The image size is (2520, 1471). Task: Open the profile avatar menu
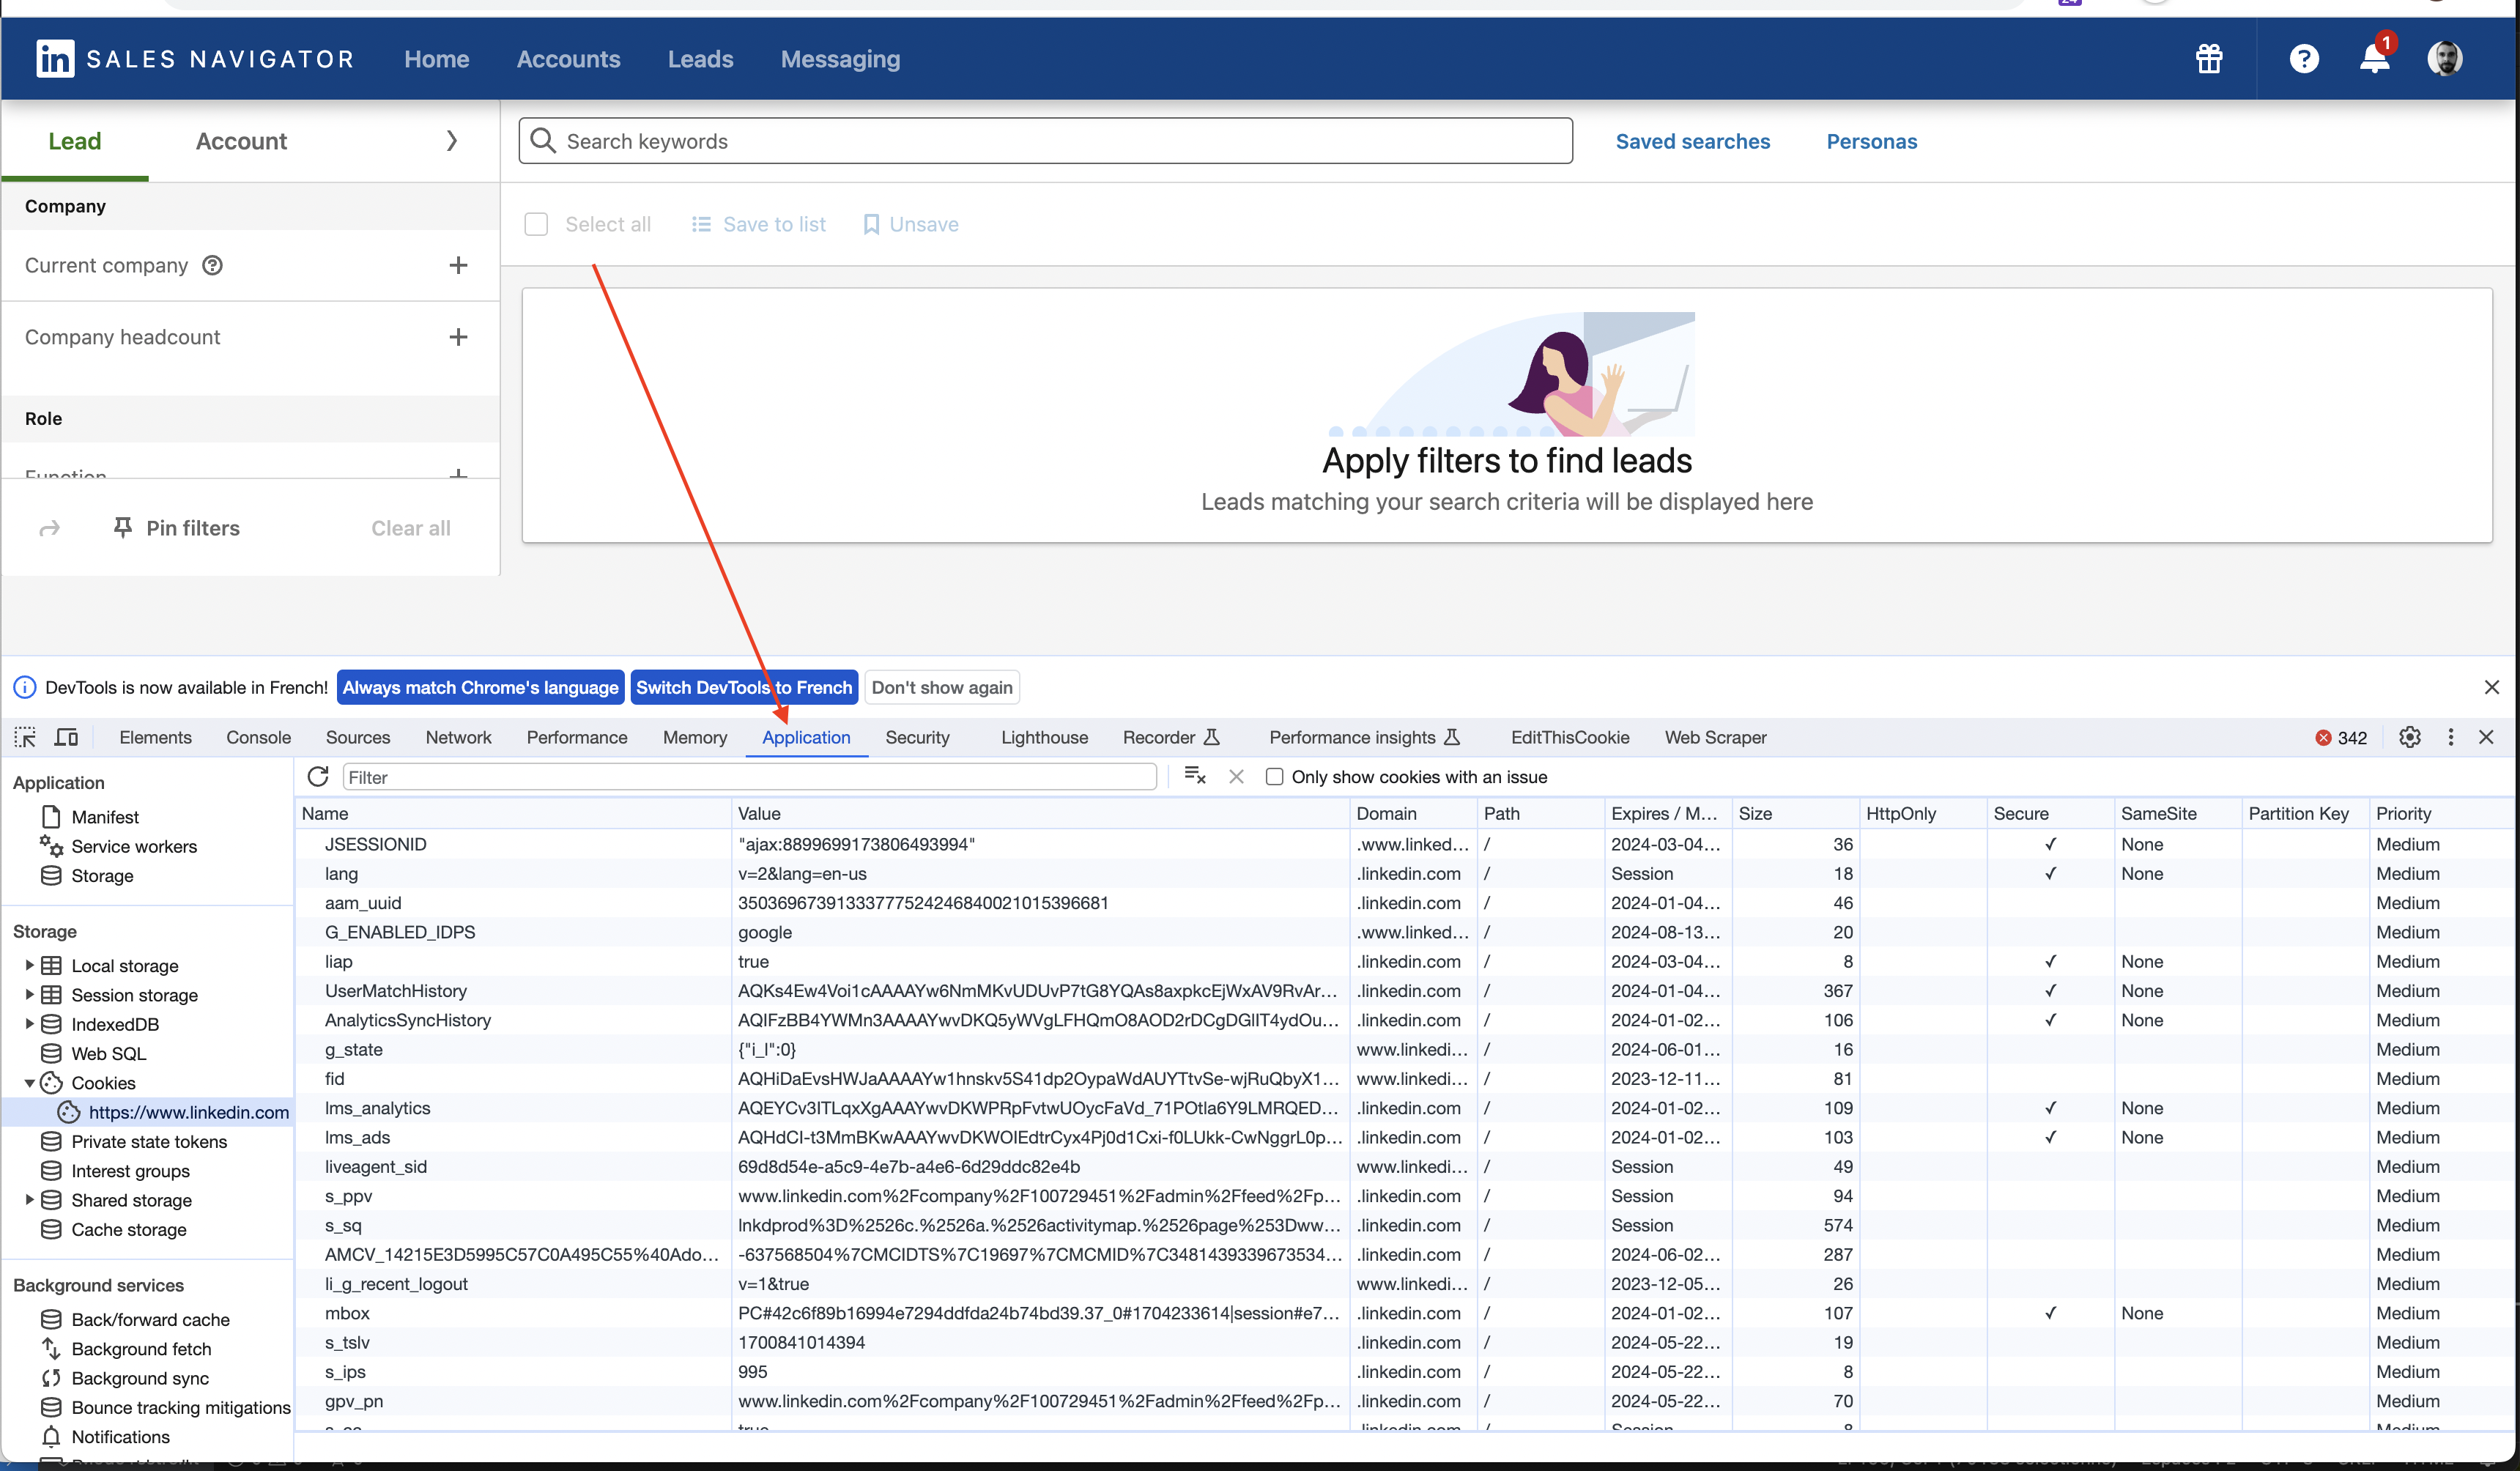pos(2445,59)
